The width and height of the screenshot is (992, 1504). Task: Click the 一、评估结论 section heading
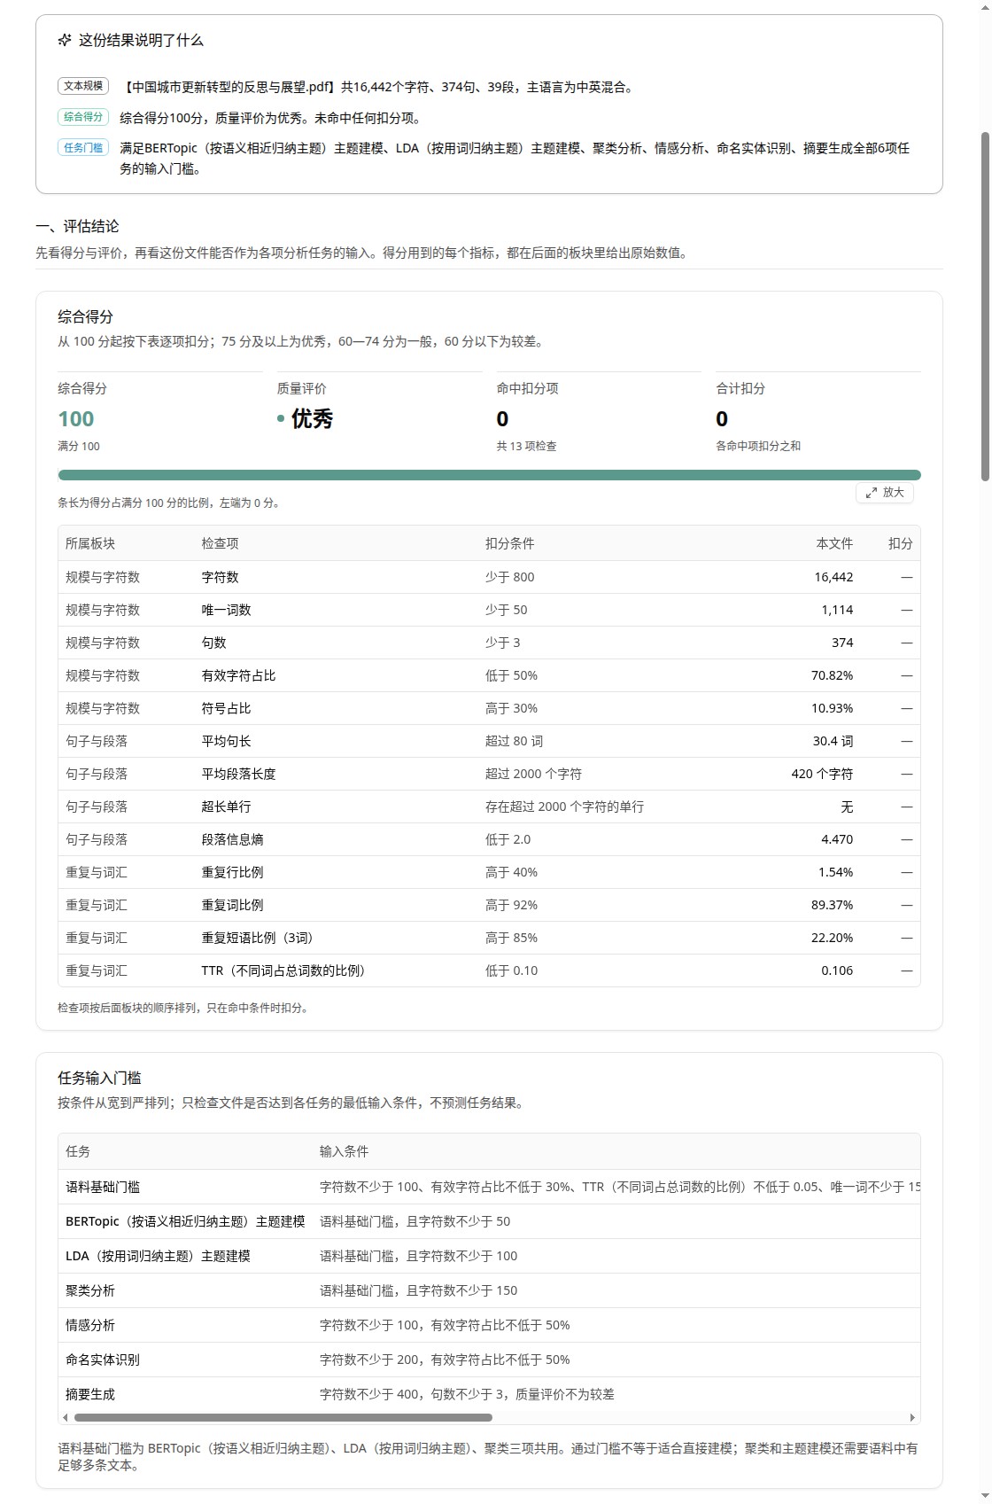(77, 226)
